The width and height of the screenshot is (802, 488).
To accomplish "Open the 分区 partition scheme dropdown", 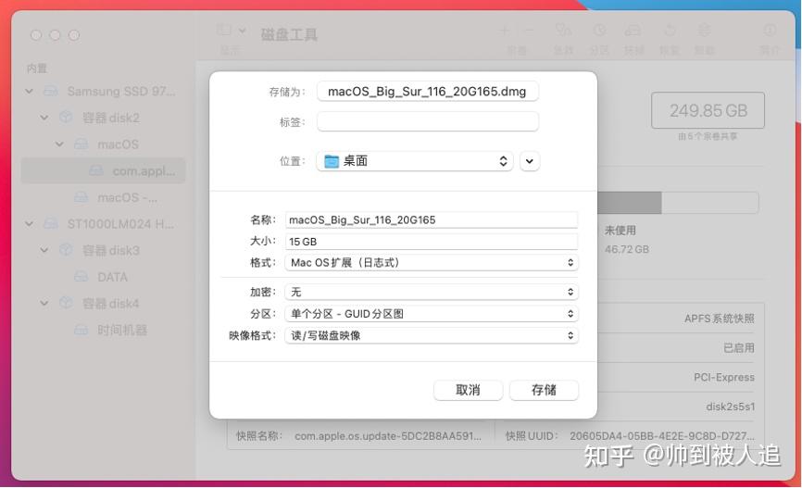I will [x=432, y=314].
